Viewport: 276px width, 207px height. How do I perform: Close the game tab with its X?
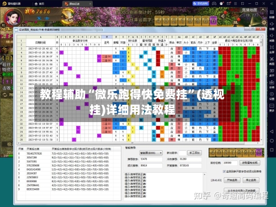click(x=90, y=4)
